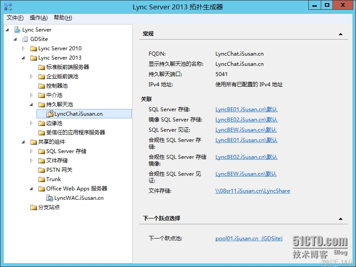Click the LyncWAC.iSusan.cn server icon

coord(49,198)
